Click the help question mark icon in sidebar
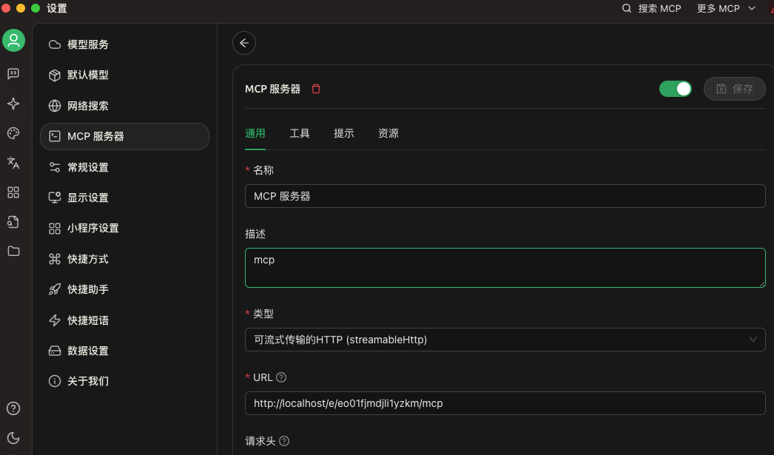 [x=13, y=408]
